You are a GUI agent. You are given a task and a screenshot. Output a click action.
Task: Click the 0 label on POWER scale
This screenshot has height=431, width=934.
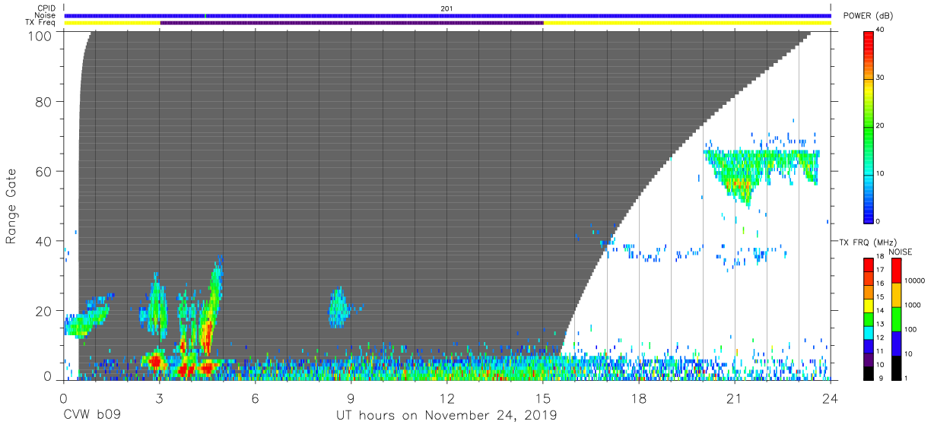878,221
